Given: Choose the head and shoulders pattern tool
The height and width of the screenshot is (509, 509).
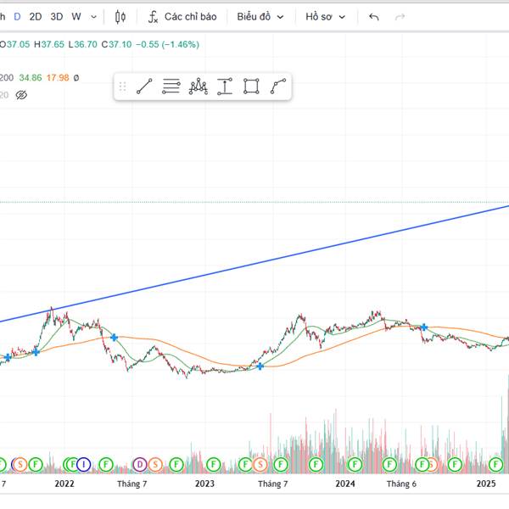Looking at the screenshot, I should coord(198,87).
